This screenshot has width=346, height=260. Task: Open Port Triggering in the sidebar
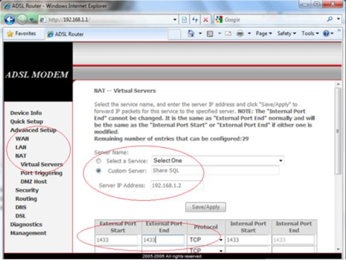tap(41, 173)
